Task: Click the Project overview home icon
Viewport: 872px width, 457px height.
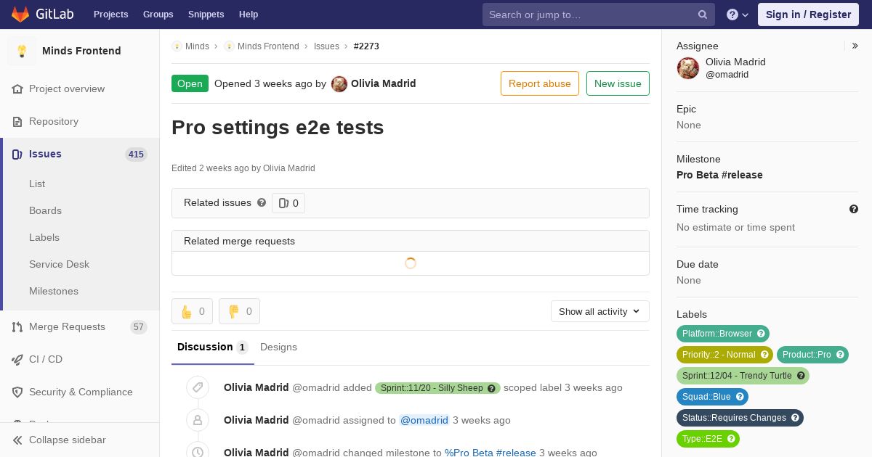Action: coord(17,89)
